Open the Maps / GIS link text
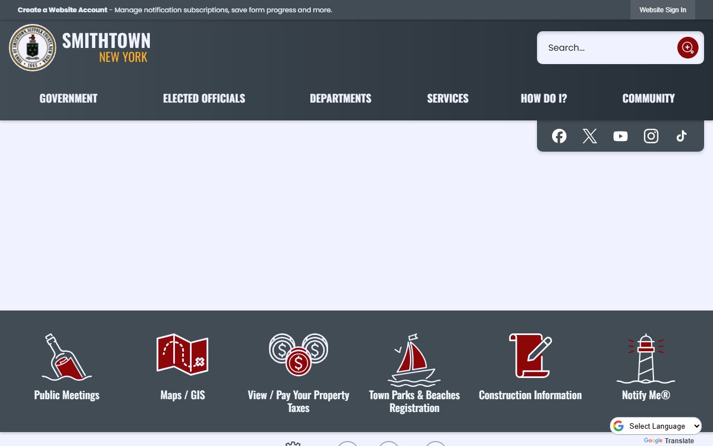This screenshot has width=713, height=446. [183, 395]
